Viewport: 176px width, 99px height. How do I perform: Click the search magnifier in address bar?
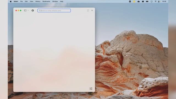click(x=40, y=10)
